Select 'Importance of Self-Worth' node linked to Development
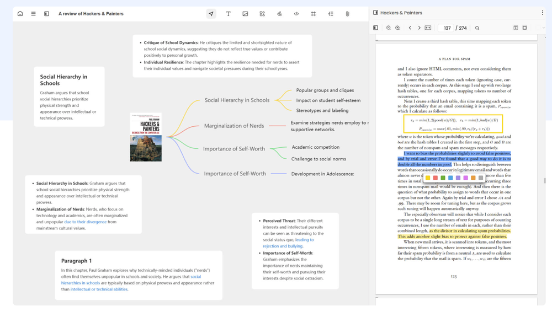552x312 pixels. [235, 174]
